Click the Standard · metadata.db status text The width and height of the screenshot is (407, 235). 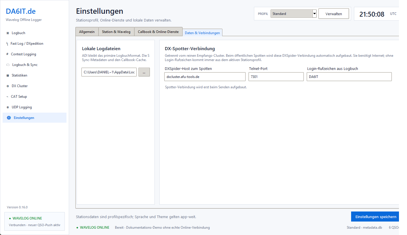click(x=364, y=228)
